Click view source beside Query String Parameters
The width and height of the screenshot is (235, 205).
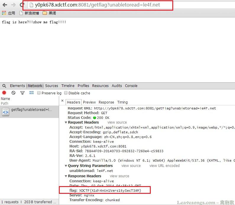point(131,166)
